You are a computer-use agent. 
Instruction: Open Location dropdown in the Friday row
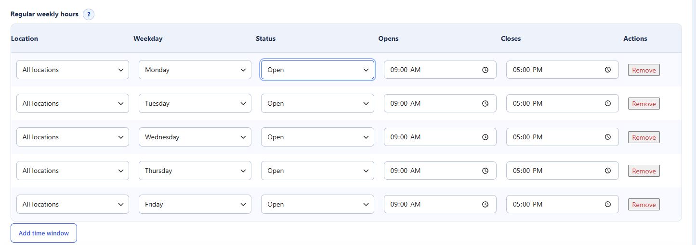coord(73,204)
